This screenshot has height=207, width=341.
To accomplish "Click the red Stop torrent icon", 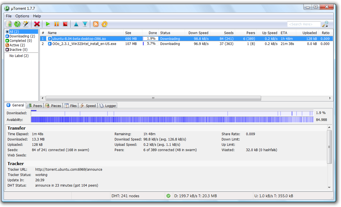I will (65, 24).
